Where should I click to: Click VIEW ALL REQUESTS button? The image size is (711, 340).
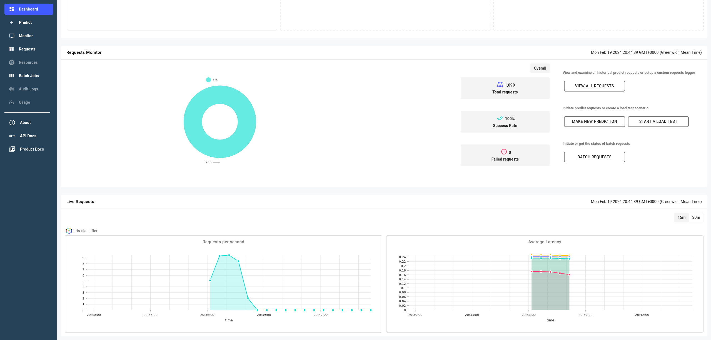tap(594, 86)
